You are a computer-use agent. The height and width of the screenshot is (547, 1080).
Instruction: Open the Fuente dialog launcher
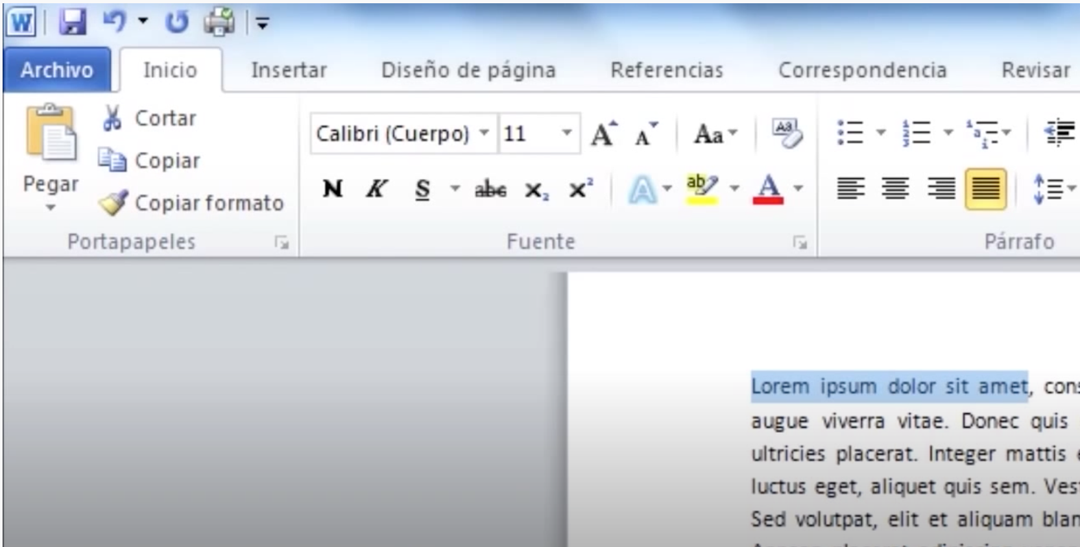pos(800,243)
